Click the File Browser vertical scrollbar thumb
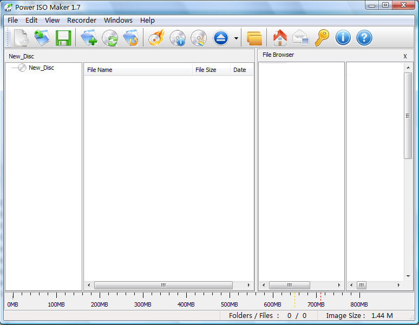The height and width of the screenshot is (325, 419). pyautogui.click(x=408, y=116)
